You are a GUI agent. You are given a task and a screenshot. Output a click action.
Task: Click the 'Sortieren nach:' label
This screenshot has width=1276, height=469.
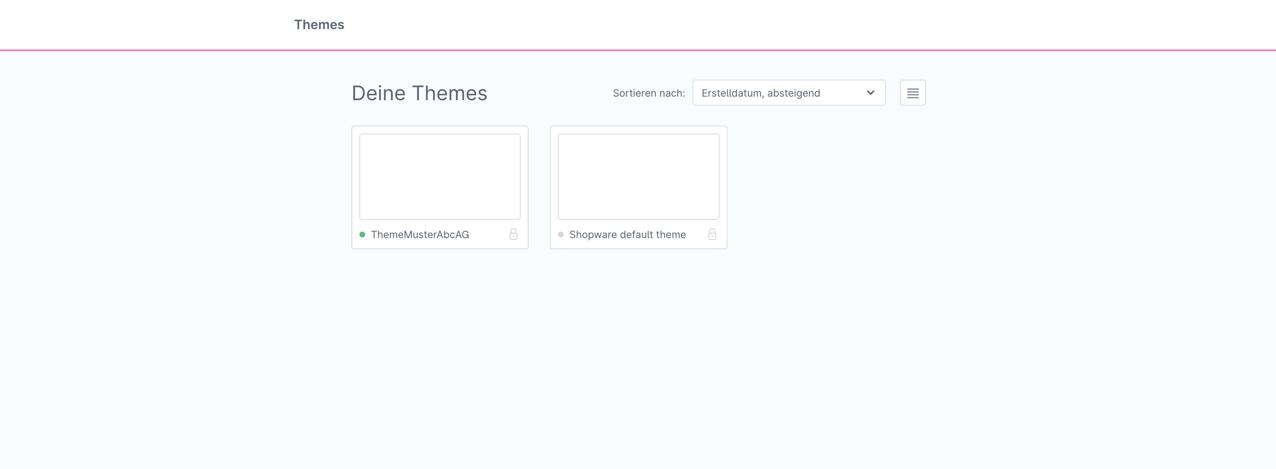pyautogui.click(x=649, y=93)
